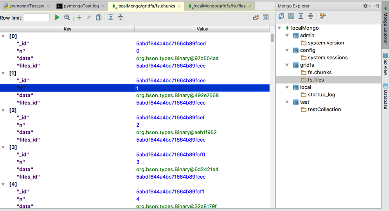The height and width of the screenshot is (211, 389).
Task: Collapse the local database node
Action: click(287, 87)
